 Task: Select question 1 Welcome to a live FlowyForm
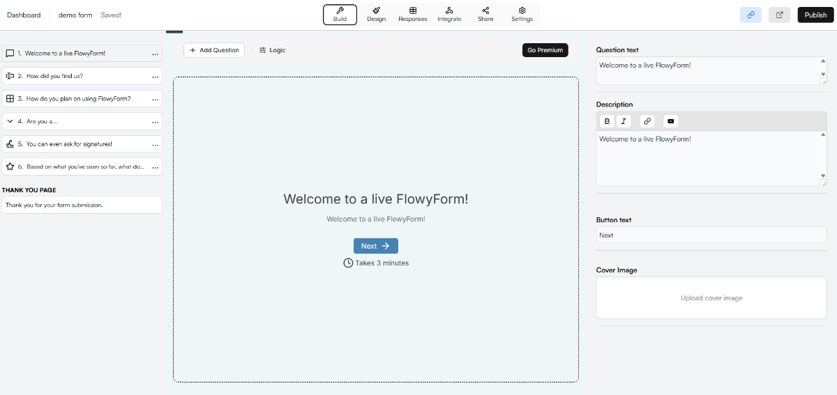(82, 53)
